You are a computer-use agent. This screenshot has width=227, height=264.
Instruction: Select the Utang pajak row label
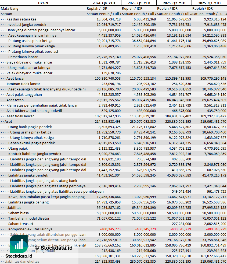[x=18, y=149]
